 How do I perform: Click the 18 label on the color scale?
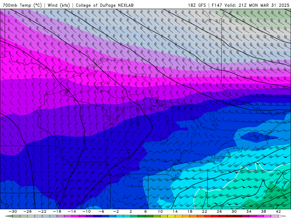click(x=190, y=211)
